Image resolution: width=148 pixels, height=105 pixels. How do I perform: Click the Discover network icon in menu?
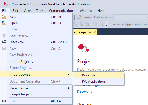[4, 42]
